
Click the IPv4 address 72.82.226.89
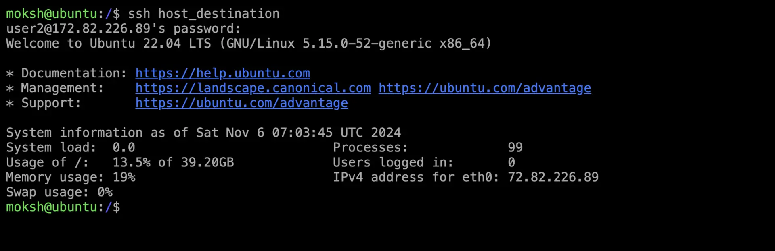(553, 177)
